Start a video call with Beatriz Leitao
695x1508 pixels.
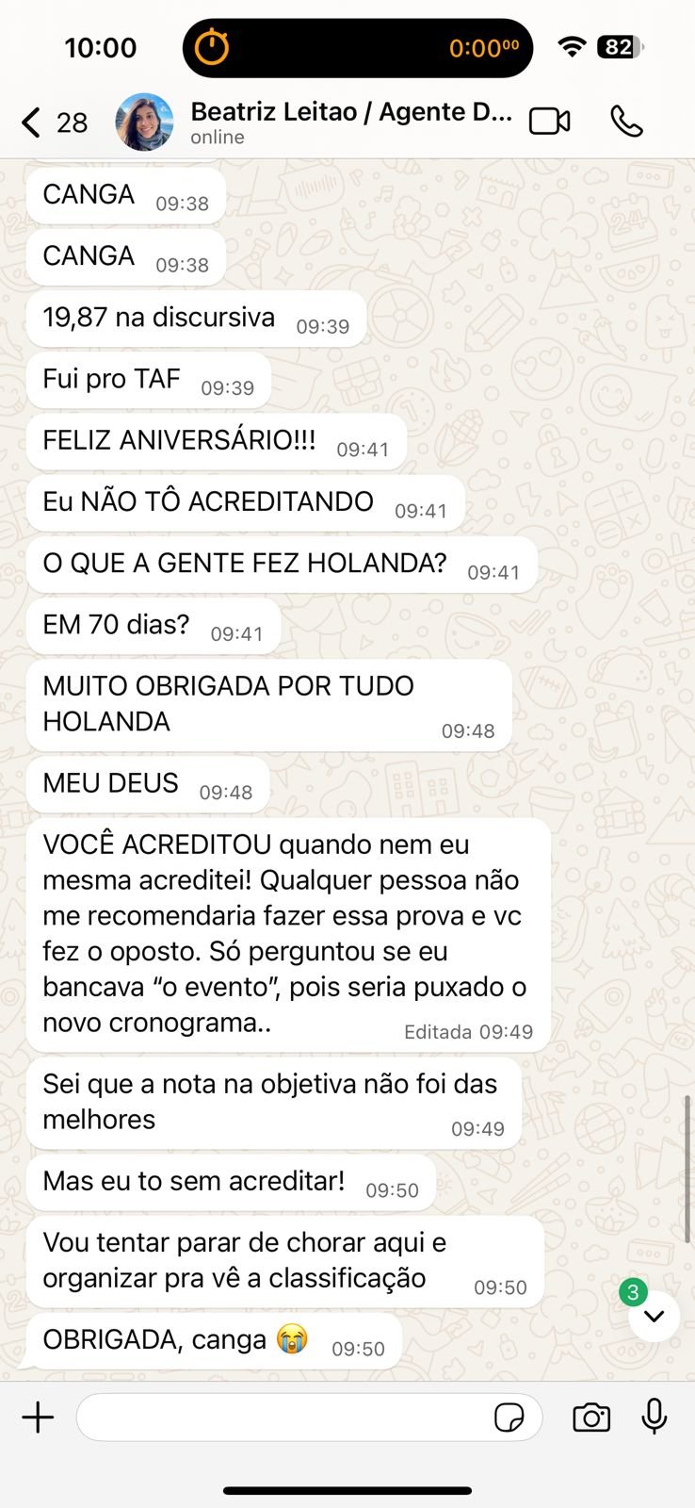[550, 122]
